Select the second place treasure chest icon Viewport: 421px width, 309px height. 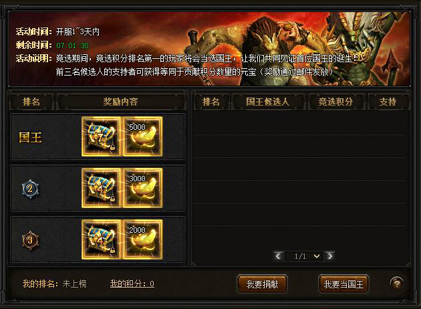point(101,188)
